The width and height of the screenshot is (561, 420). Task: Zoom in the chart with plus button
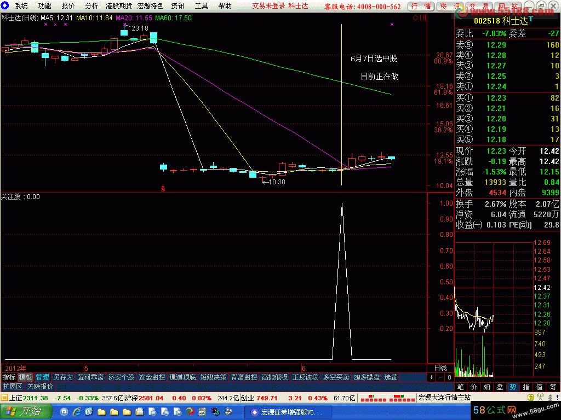point(431,377)
